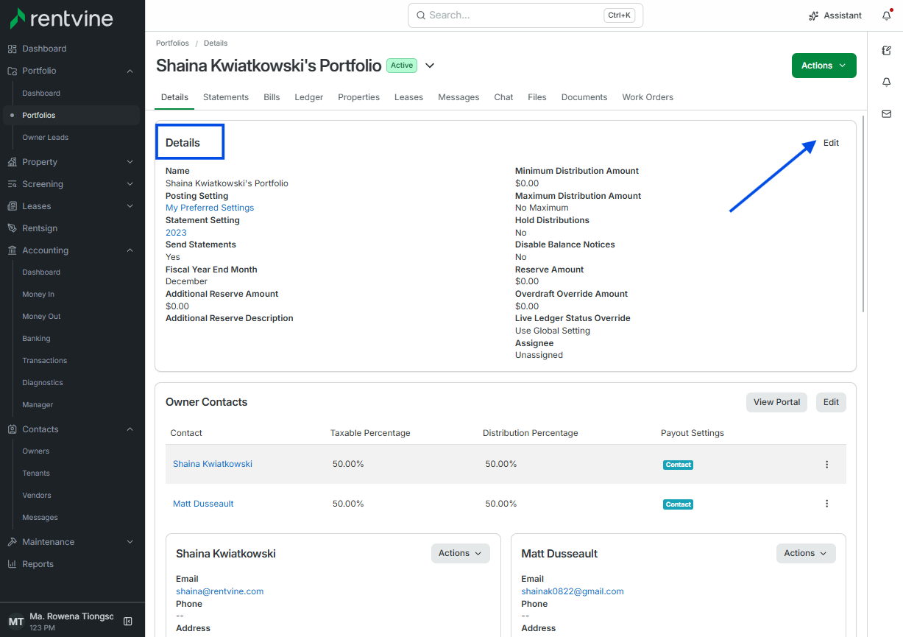Click the Accounting bank icon
This screenshot has width=903, height=637.
(x=12, y=250)
